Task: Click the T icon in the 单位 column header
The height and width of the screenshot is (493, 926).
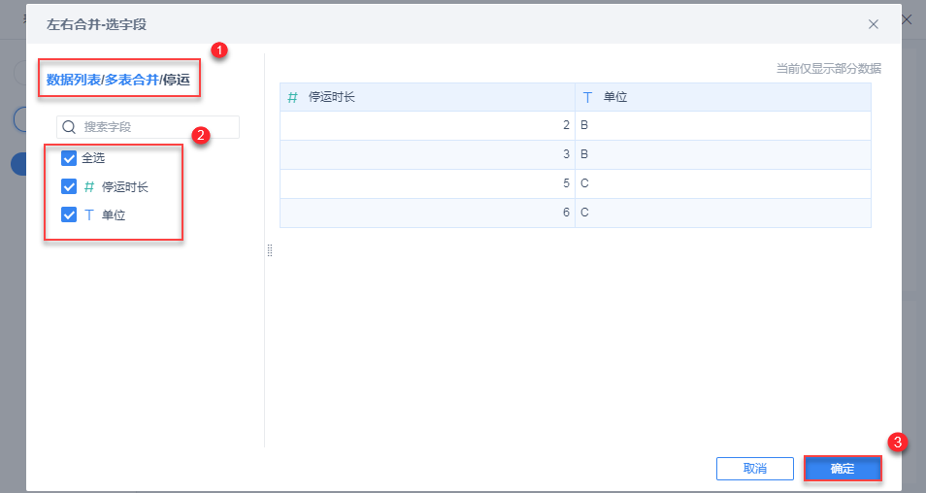Action: pyautogui.click(x=587, y=97)
